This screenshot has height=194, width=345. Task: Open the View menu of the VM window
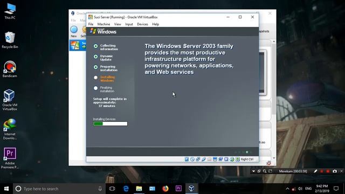[x=118, y=24]
